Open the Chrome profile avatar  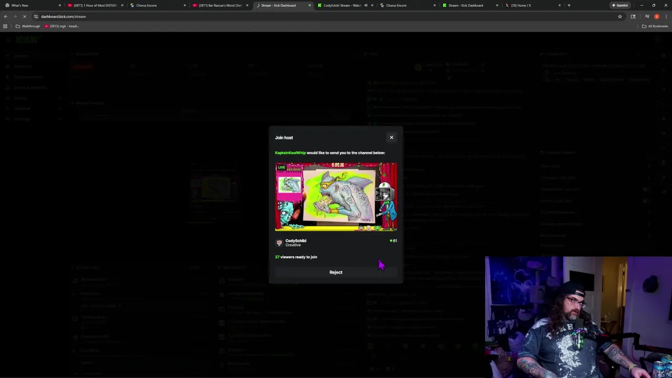[x=657, y=16]
